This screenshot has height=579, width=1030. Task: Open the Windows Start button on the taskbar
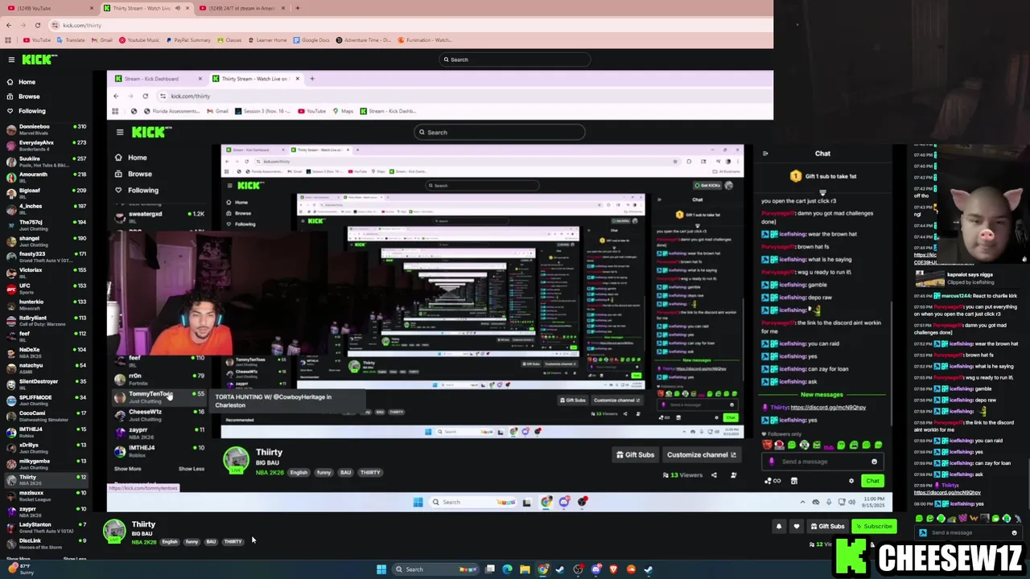(x=381, y=569)
